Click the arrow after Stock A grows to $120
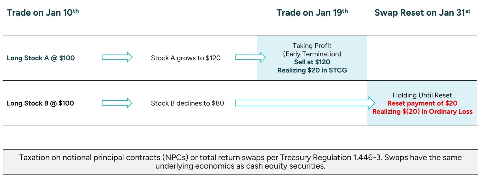 pos(250,57)
